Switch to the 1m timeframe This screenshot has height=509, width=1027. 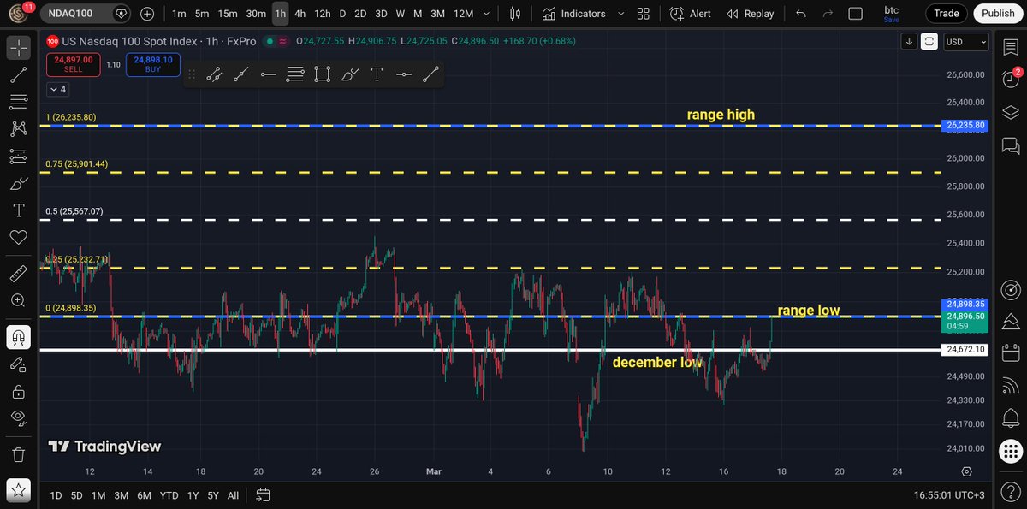[x=178, y=14]
